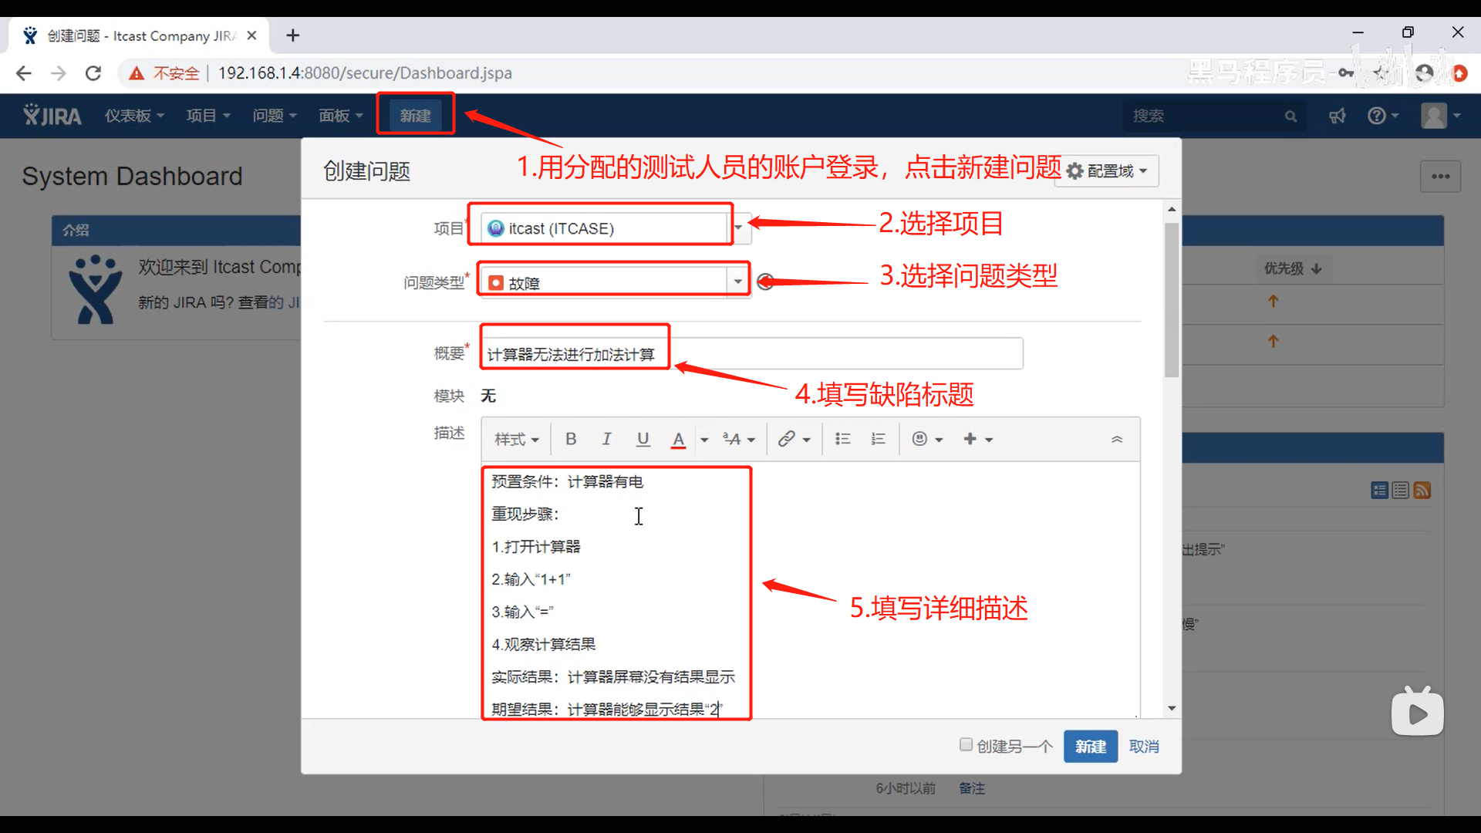Toggle italic formatting in the editor toolbar

click(606, 439)
